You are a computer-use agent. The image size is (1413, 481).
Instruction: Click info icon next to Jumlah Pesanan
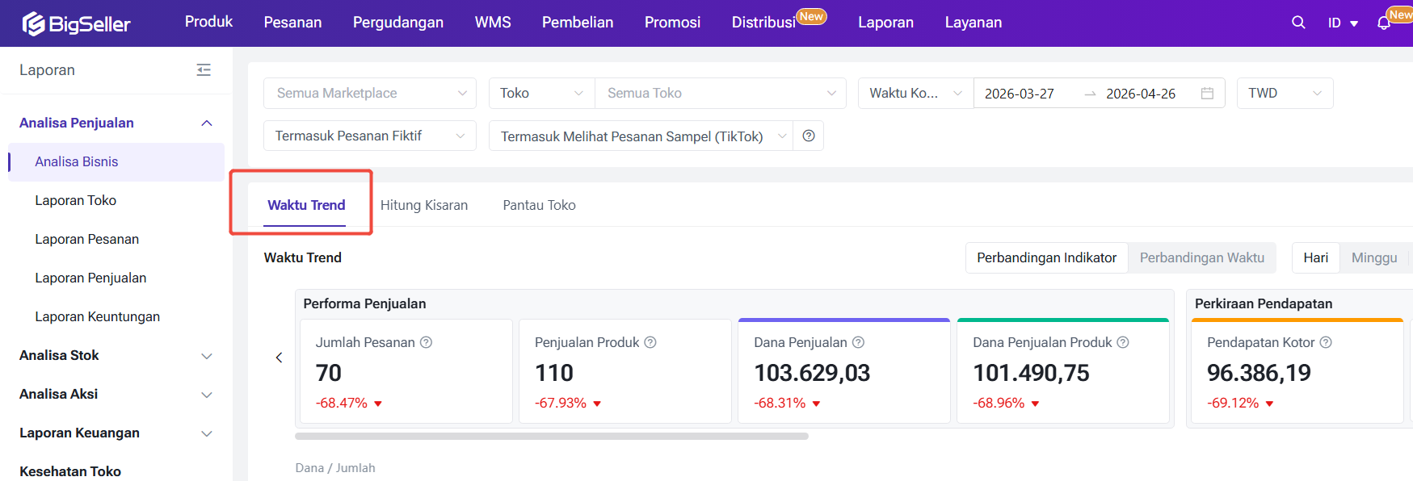(427, 342)
